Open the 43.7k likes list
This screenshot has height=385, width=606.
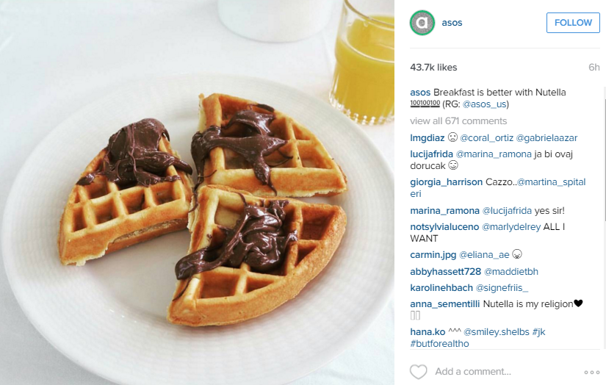[x=433, y=68]
